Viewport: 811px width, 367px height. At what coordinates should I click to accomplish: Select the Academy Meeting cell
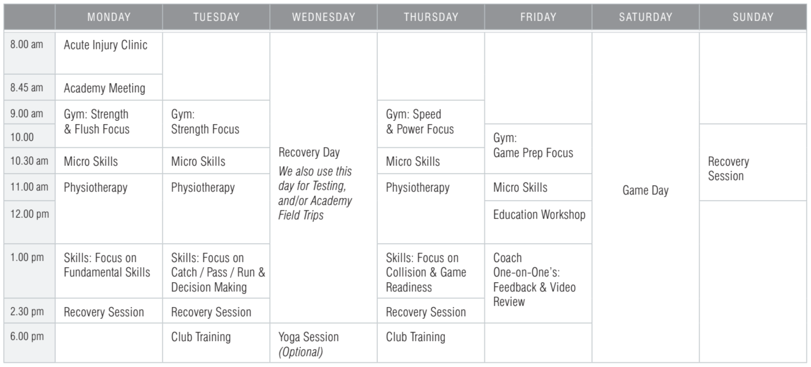point(109,88)
